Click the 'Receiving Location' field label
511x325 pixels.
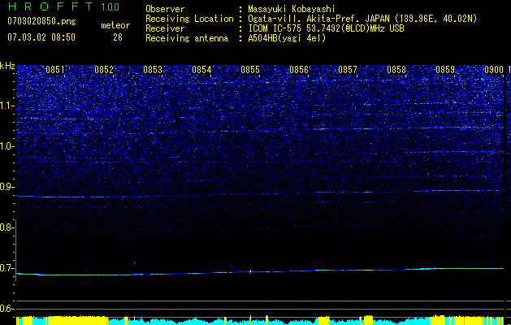pyautogui.click(x=189, y=19)
